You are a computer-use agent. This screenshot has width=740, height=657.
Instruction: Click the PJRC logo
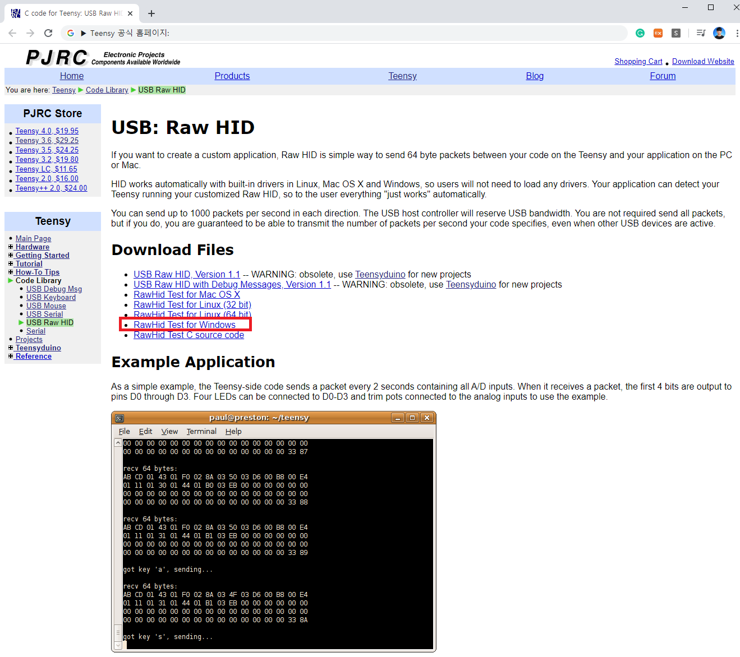[x=57, y=57]
